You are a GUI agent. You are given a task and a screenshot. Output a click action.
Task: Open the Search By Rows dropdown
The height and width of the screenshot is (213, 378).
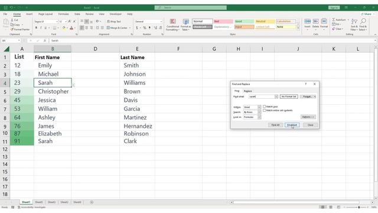[x=259, y=112]
